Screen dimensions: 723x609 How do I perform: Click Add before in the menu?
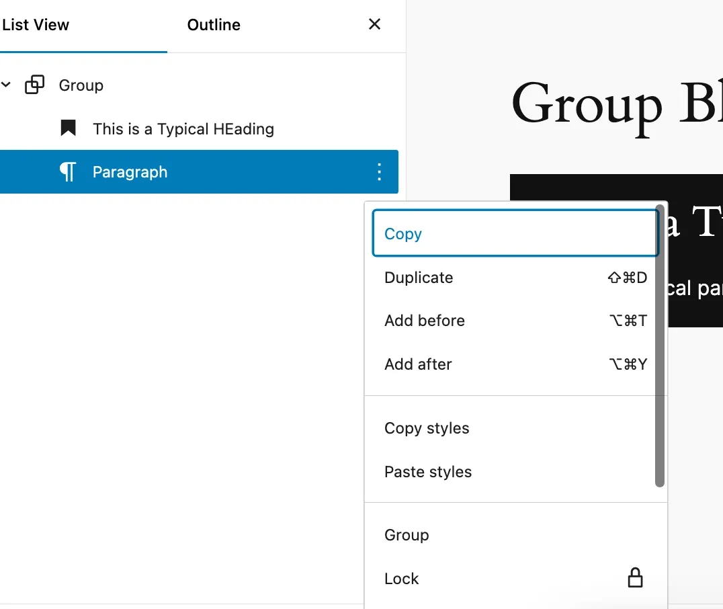(x=425, y=321)
